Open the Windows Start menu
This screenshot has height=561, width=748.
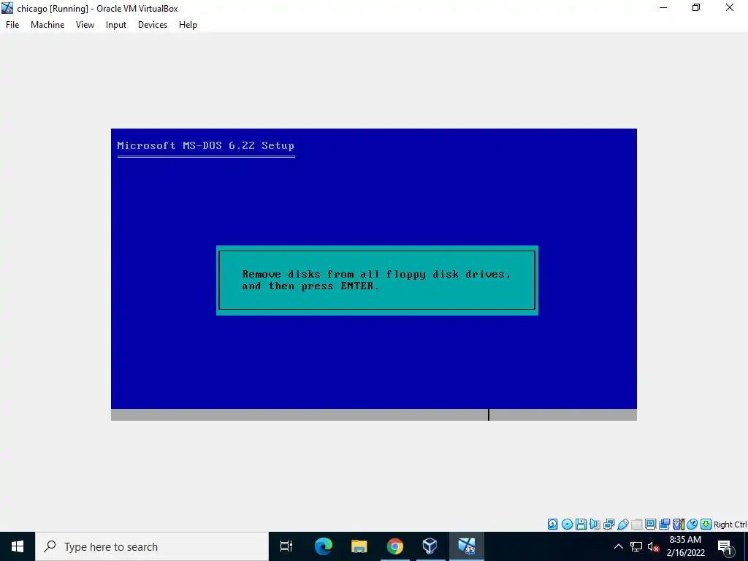click(x=18, y=546)
